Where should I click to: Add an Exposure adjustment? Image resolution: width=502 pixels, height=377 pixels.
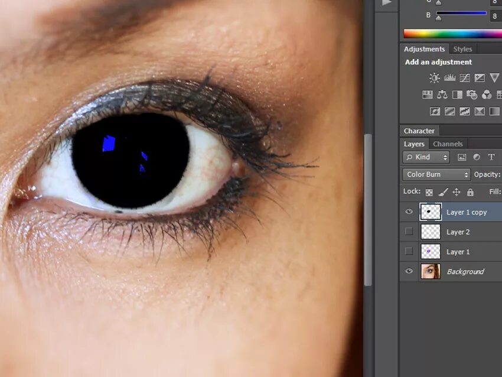pos(480,78)
